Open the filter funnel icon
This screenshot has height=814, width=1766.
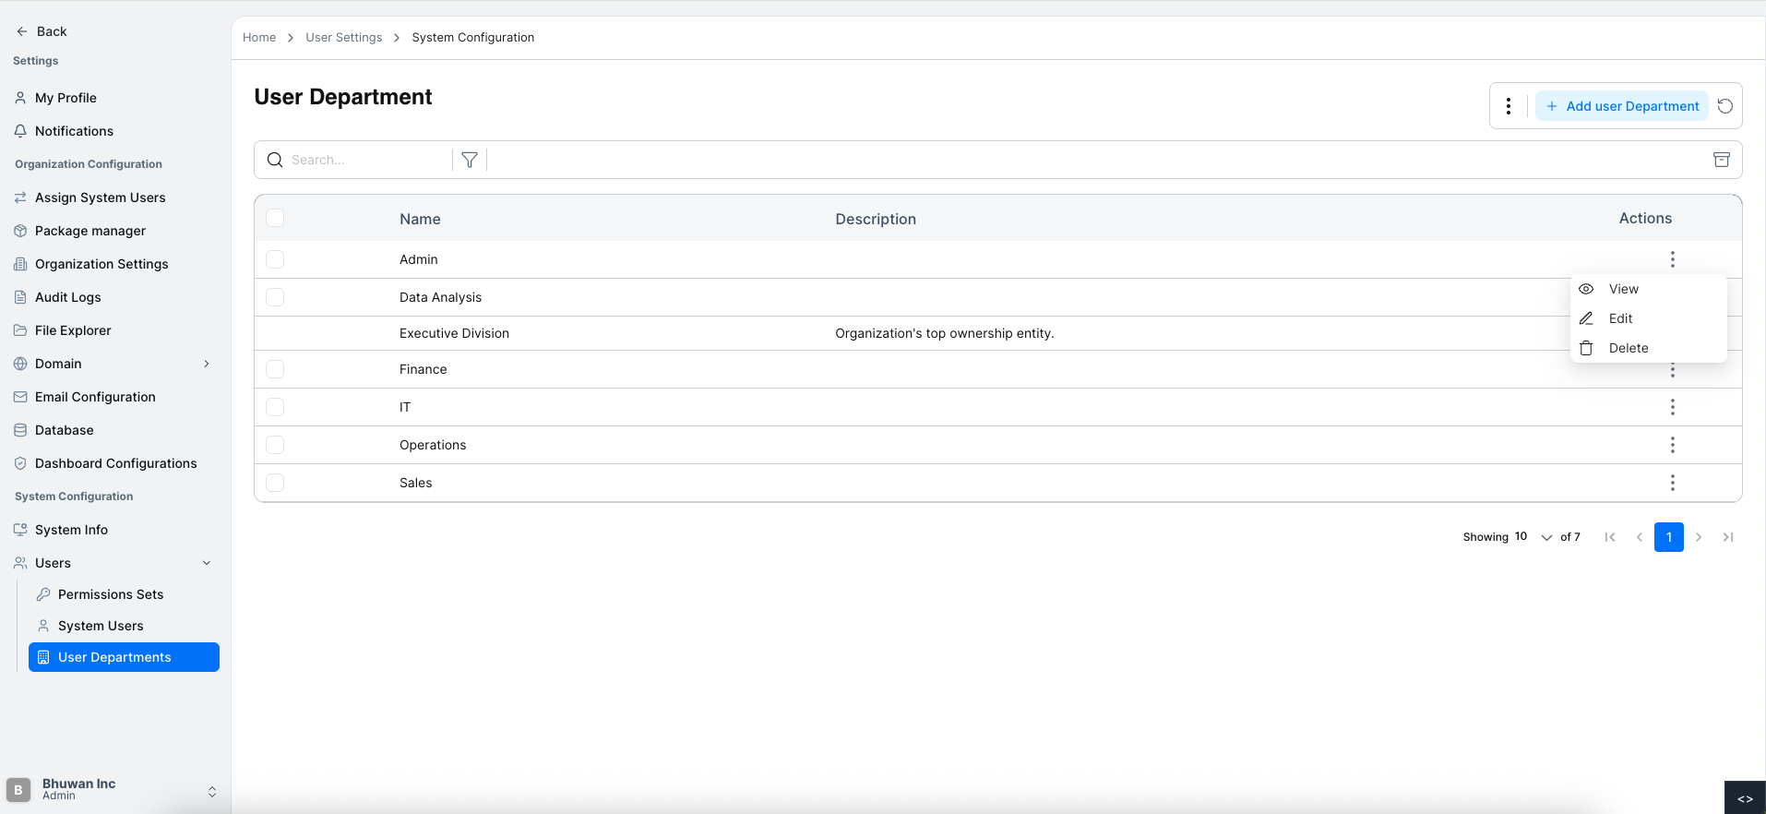470,160
